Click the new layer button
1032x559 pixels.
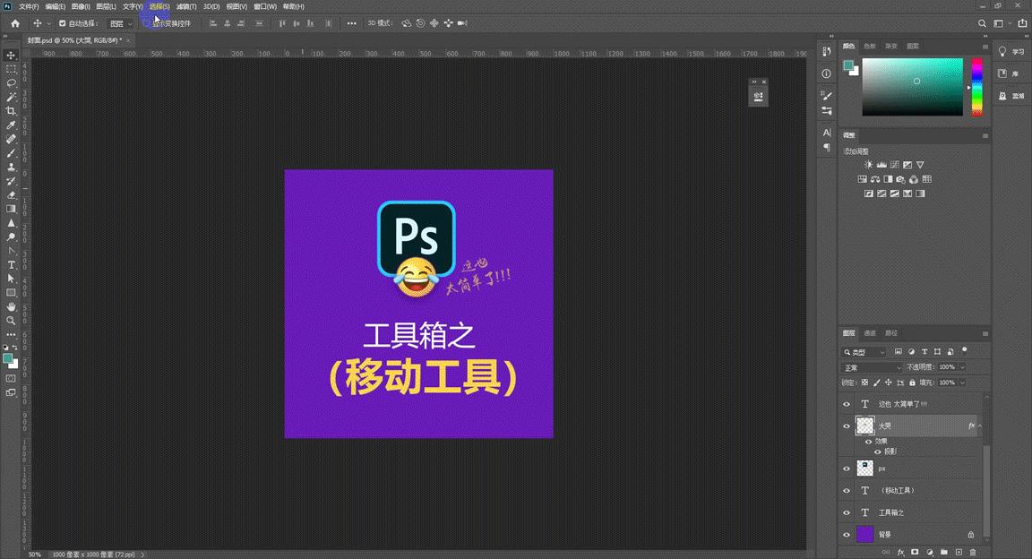point(959,552)
